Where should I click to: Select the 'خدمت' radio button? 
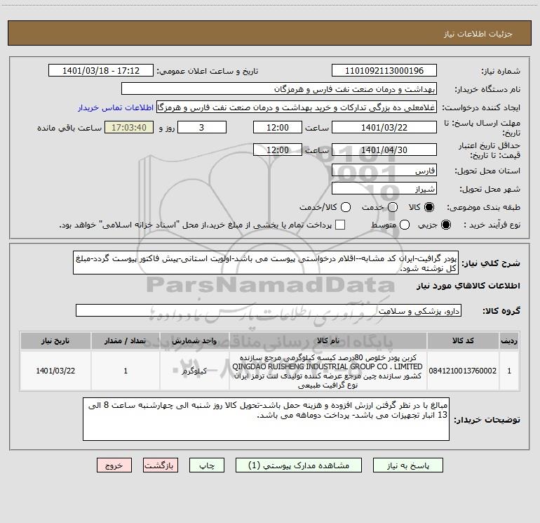393,207
